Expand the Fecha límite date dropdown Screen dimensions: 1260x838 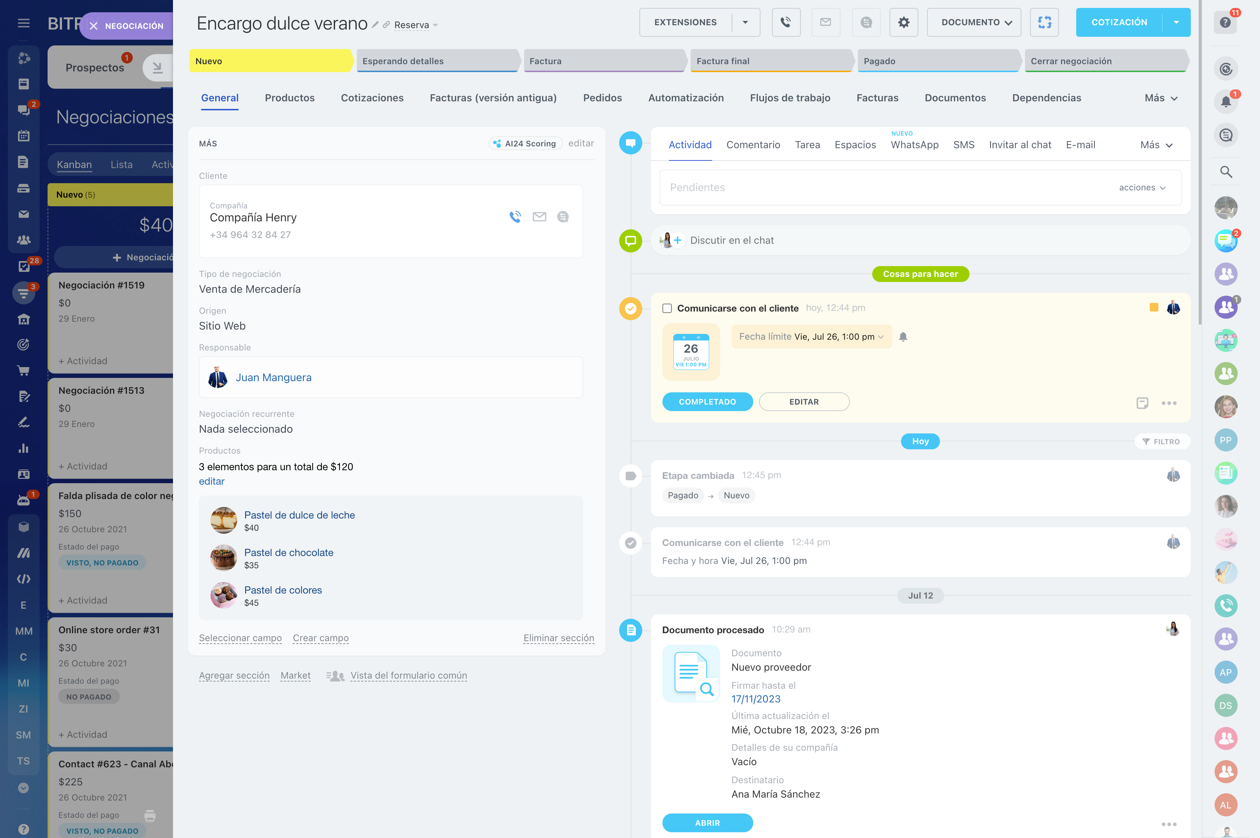click(x=881, y=337)
